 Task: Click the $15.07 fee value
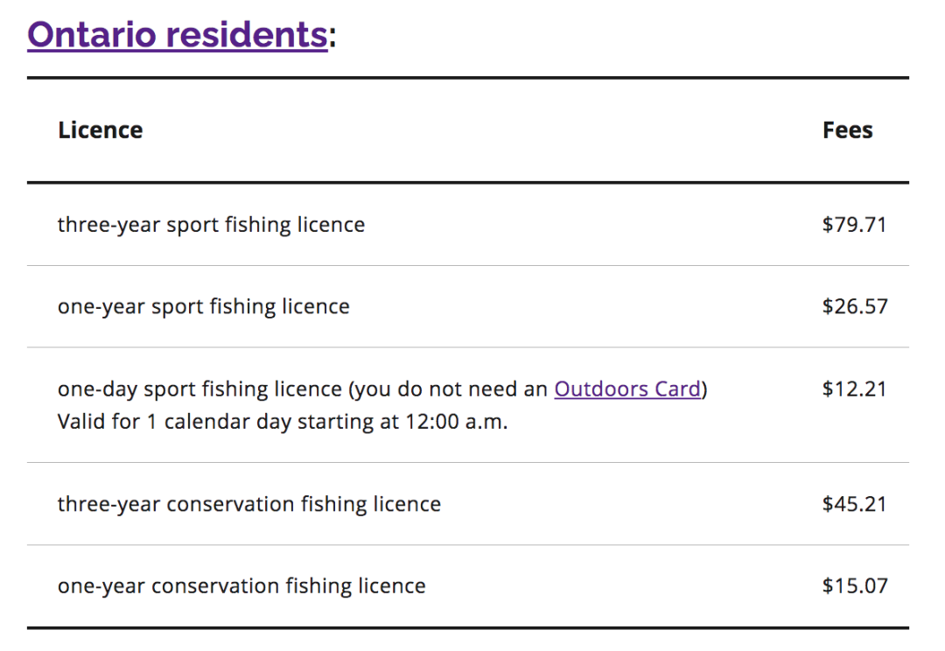coord(855,586)
